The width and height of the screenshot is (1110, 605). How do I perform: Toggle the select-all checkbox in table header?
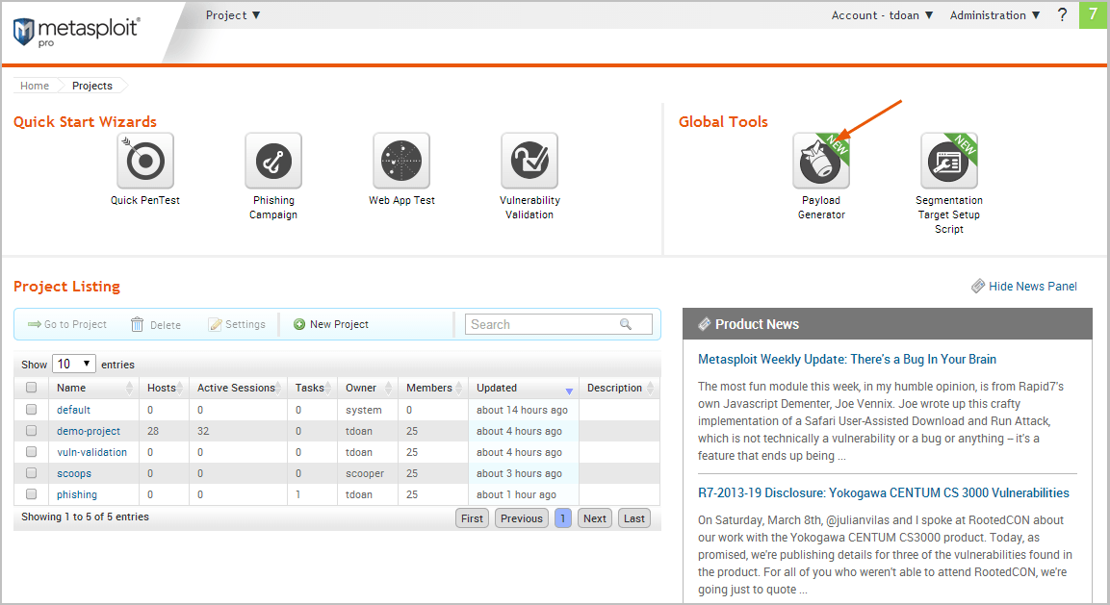click(x=32, y=388)
